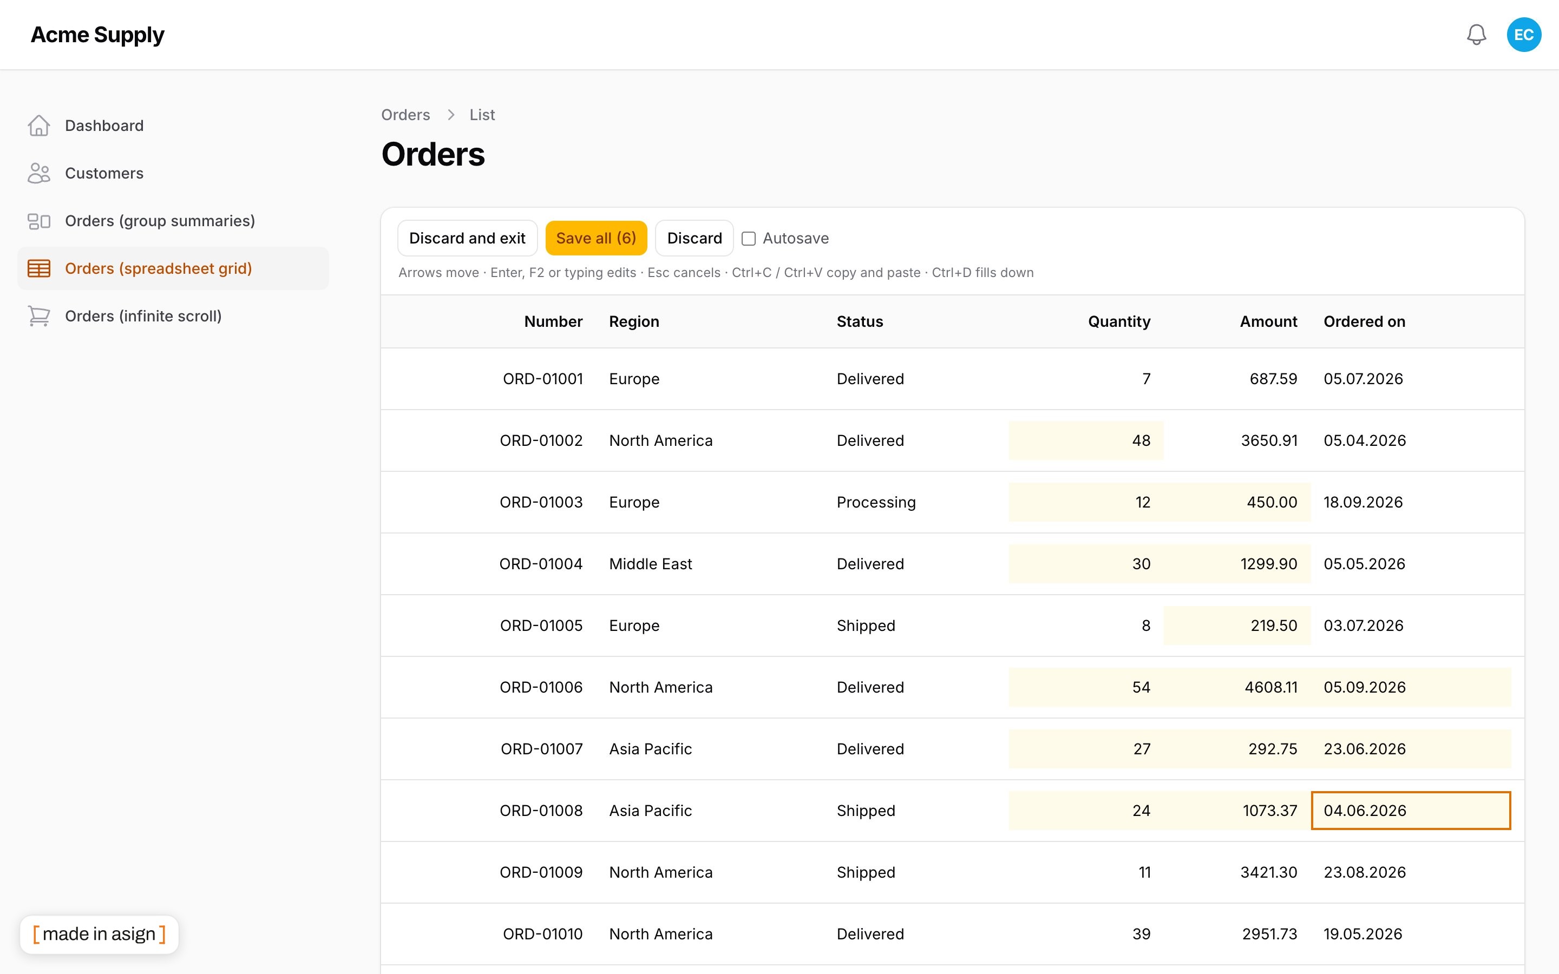This screenshot has height=974, width=1559.
Task: Select amount cell 219.50
Action: (x=1237, y=626)
